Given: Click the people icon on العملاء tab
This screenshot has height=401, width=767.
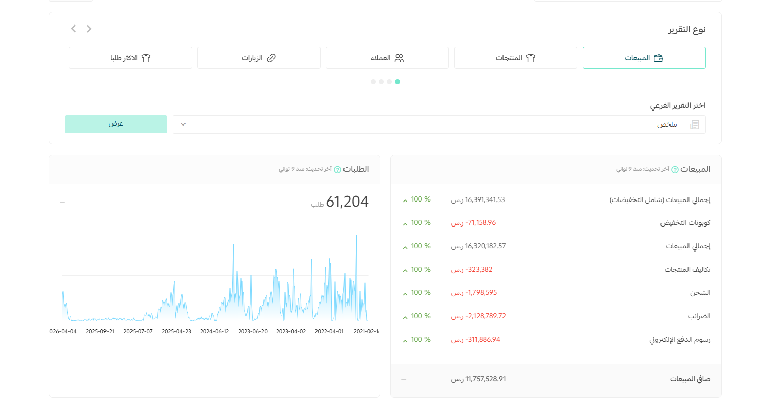Looking at the screenshot, I should coord(399,58).
